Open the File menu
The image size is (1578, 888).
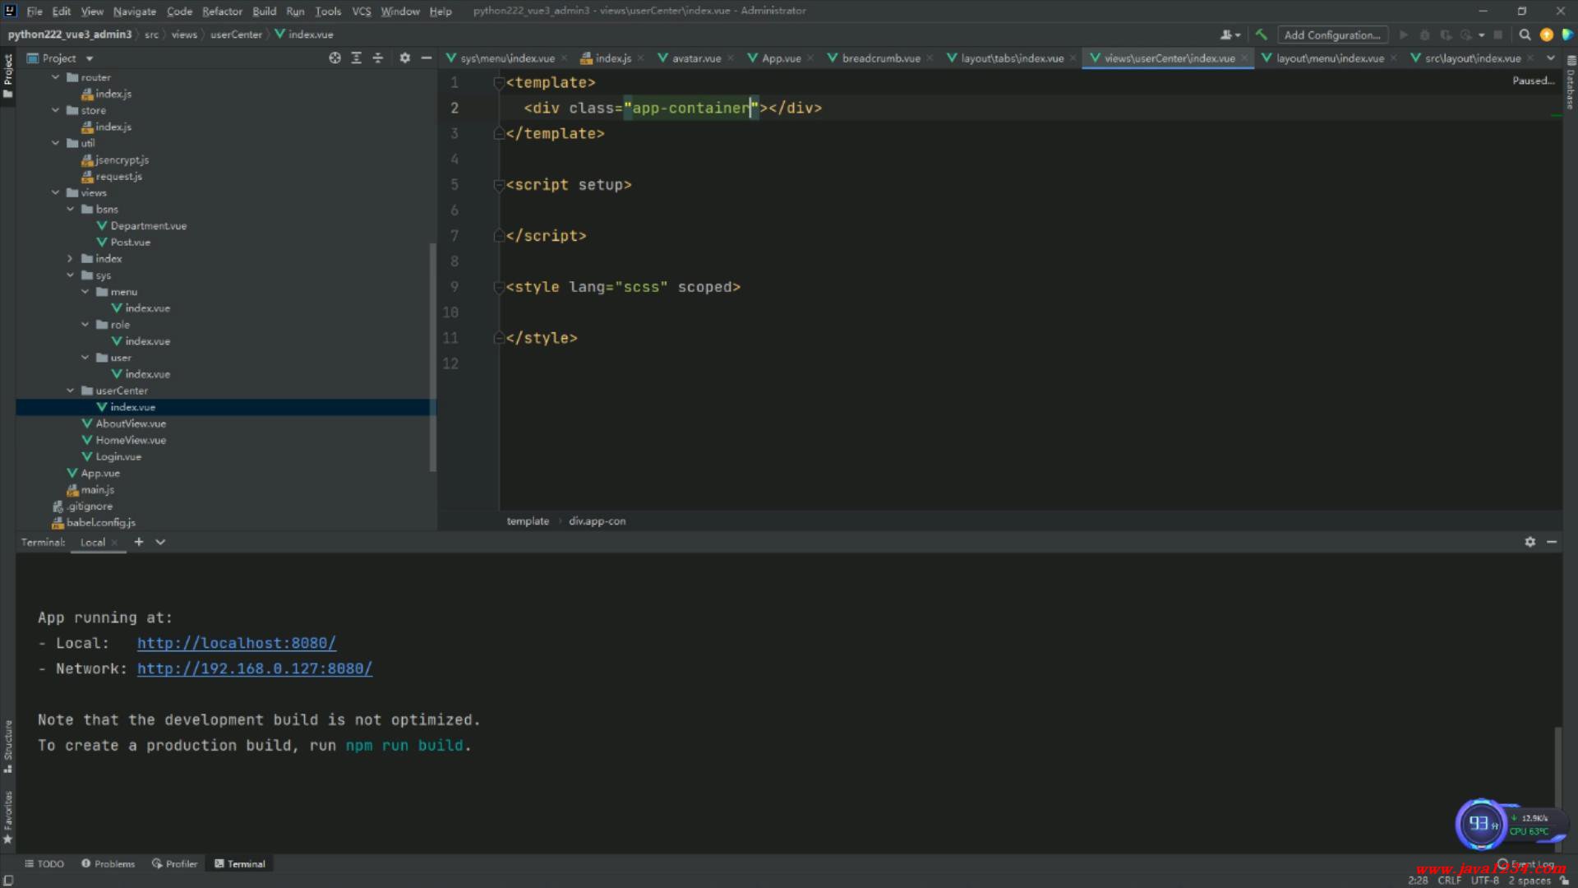(x=35, y=11)
